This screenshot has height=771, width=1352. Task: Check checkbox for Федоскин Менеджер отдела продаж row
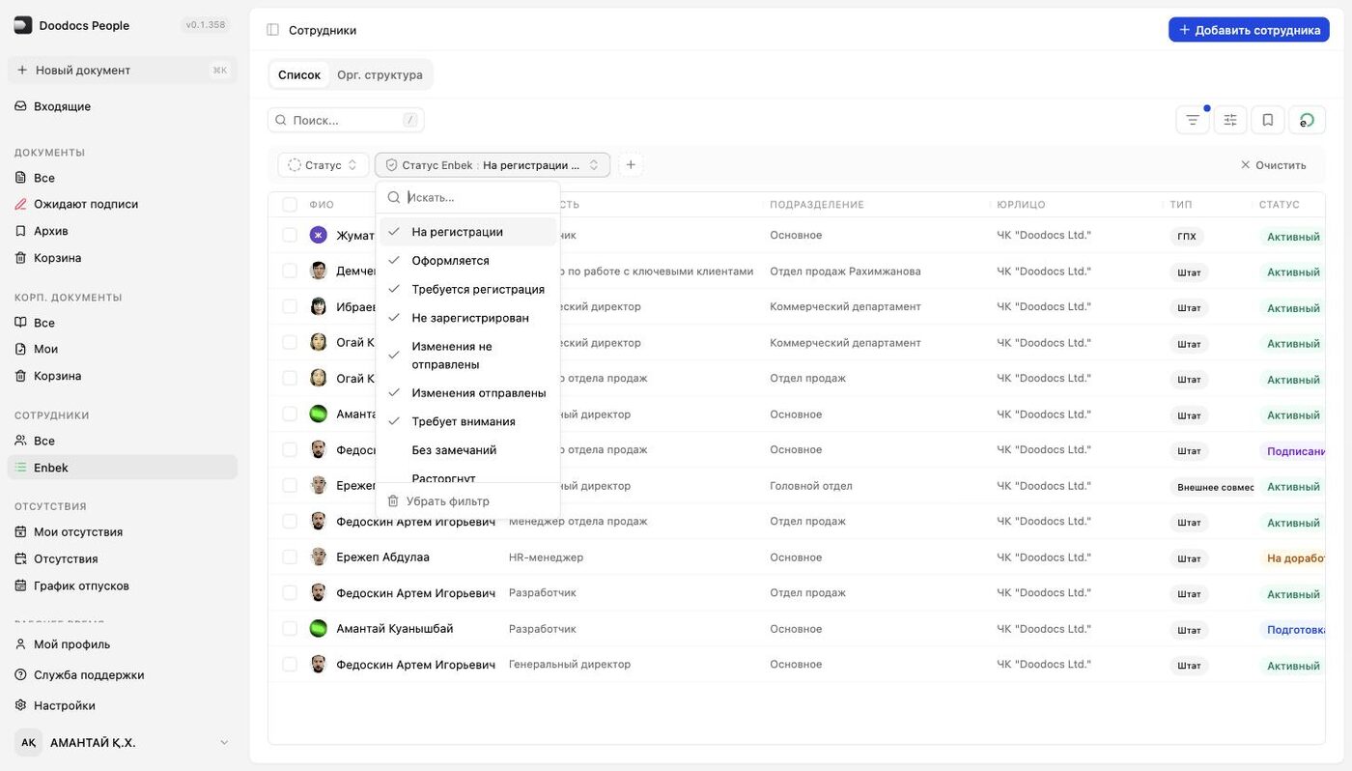pyautogui.click(x=290, y=521)
